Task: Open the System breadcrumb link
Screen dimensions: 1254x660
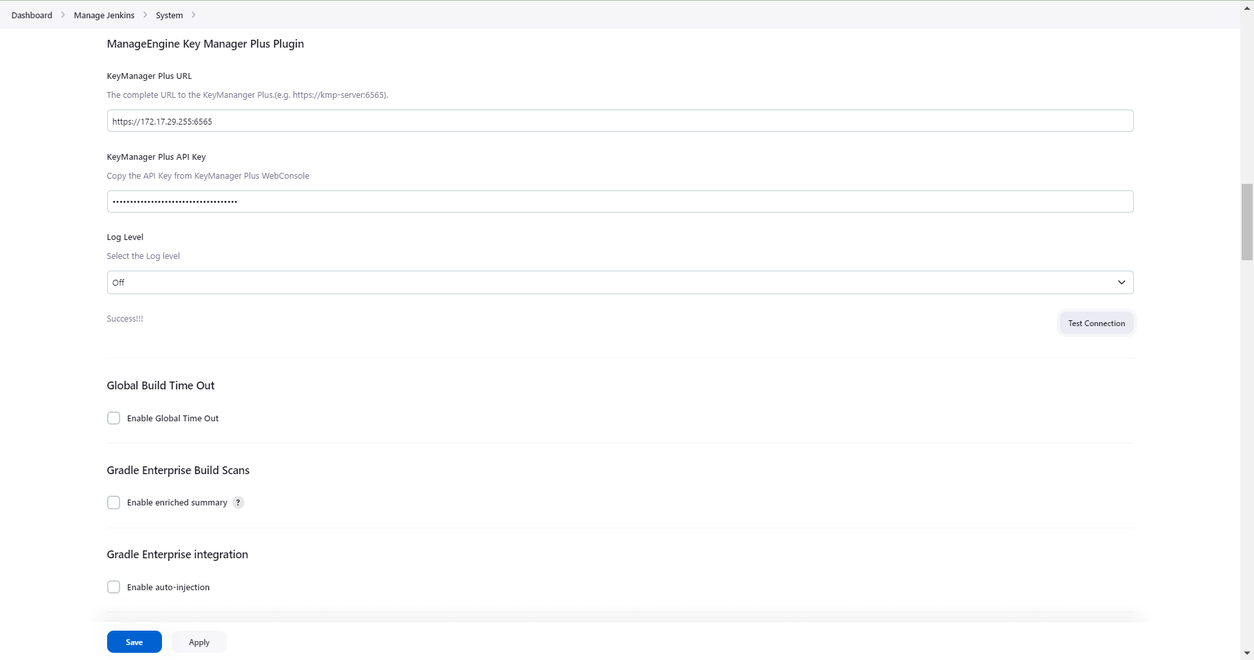Action: 169,15
